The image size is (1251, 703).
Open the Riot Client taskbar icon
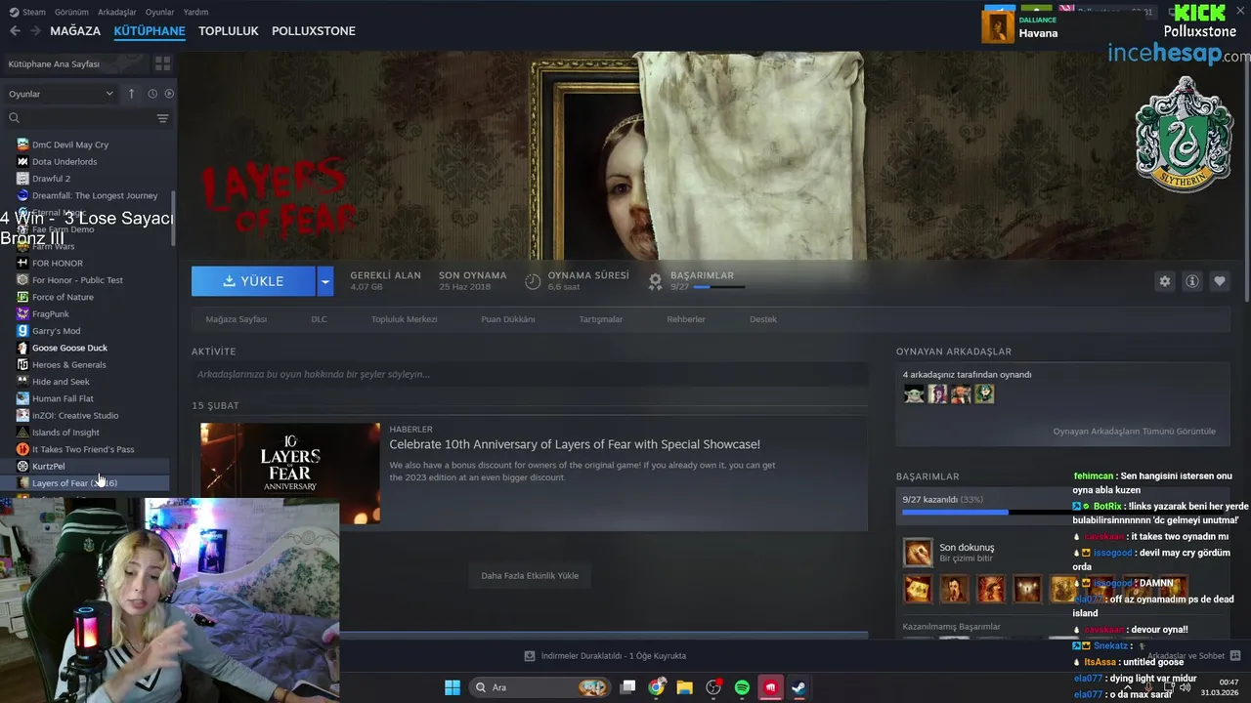pos(770,687)
